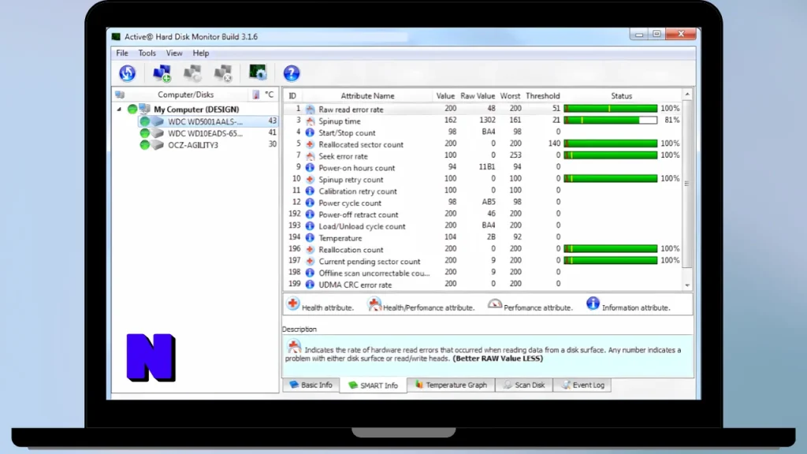Viewport: 807px width, 454px height.
Task: Click the Spinup time 81% status bar
Action: (x=611, y=120)
